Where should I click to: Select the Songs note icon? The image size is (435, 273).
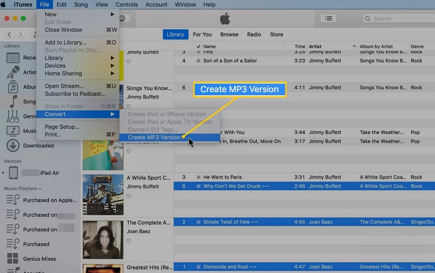(13, 102)
